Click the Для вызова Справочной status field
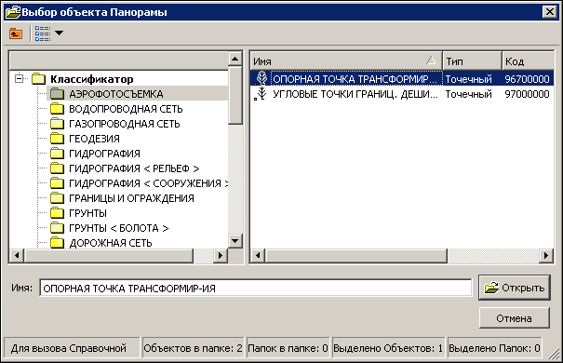Viewport: 563px width, 363px height. [x=72, y=348]
